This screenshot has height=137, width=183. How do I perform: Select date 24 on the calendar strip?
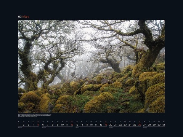(130, 124)
